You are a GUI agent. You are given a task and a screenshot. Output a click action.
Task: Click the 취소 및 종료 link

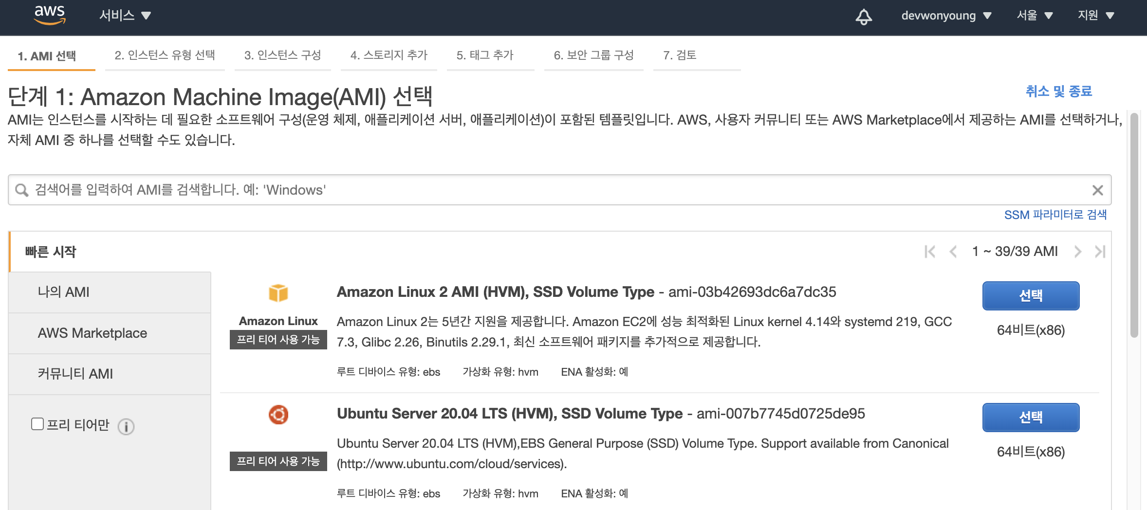click(x=1059, y=91)
